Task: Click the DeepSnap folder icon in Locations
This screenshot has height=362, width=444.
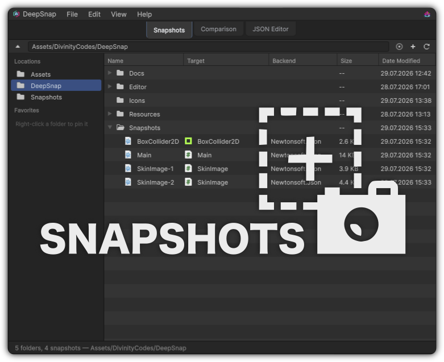Action: point(20,85)
